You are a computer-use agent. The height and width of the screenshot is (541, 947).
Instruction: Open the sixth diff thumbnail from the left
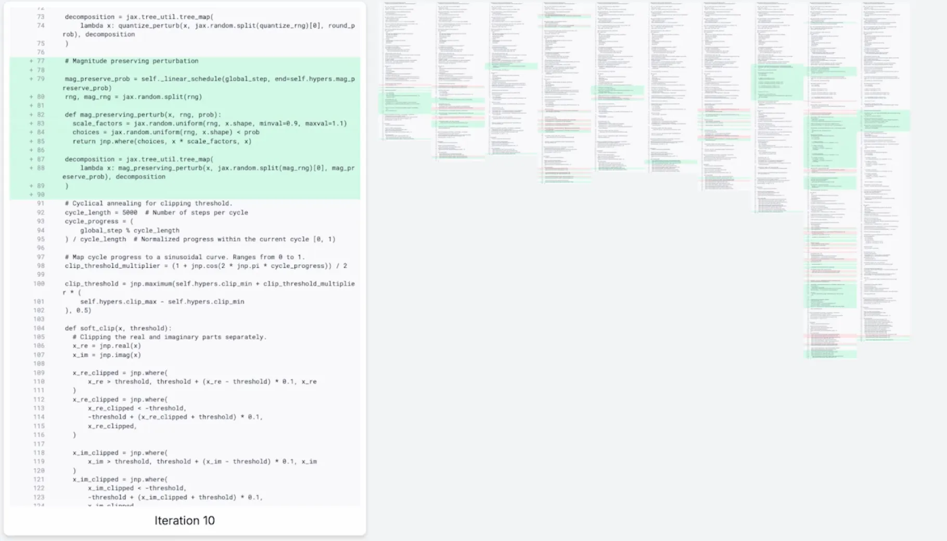pyautogui.click(x=672, y=87)
